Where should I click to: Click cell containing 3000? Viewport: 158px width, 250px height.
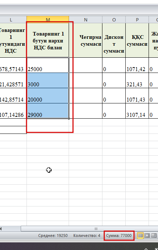click(48, 81)
